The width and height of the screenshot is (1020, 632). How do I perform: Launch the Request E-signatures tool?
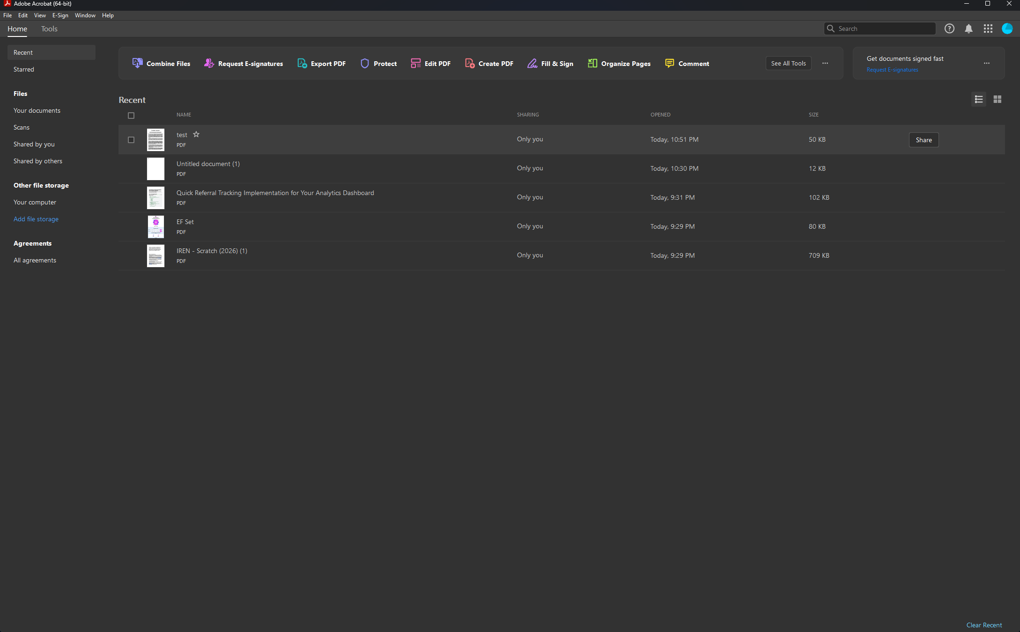(x=244, y=64)
